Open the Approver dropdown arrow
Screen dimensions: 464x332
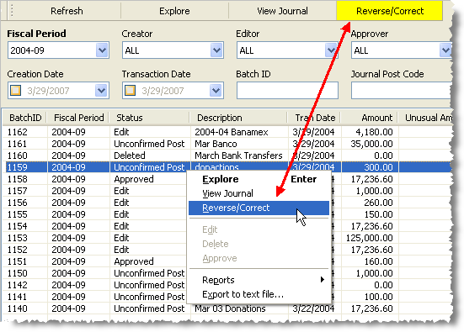[x=445, y=50]
